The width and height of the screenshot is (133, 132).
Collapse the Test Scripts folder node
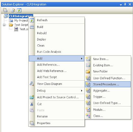[4, 25]
